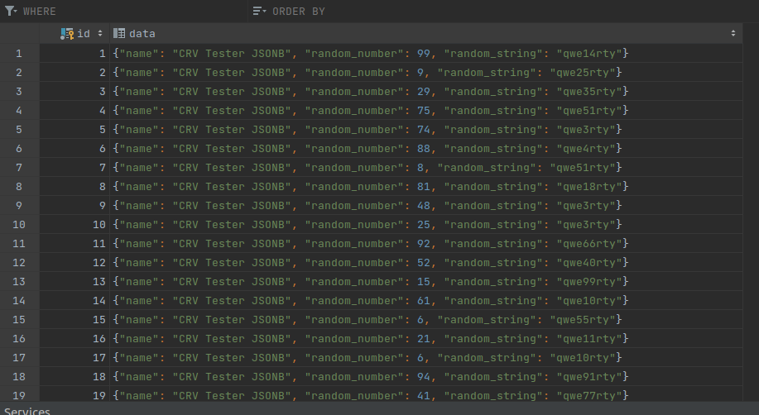Screen dimensions: 759x415
Task: Click the data column type icon
Action: coord(119,33)
